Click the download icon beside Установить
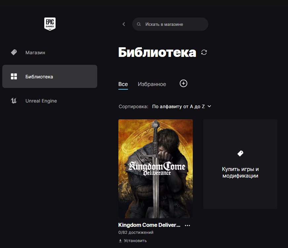The image size is (288, 248). tap(120, 241)
